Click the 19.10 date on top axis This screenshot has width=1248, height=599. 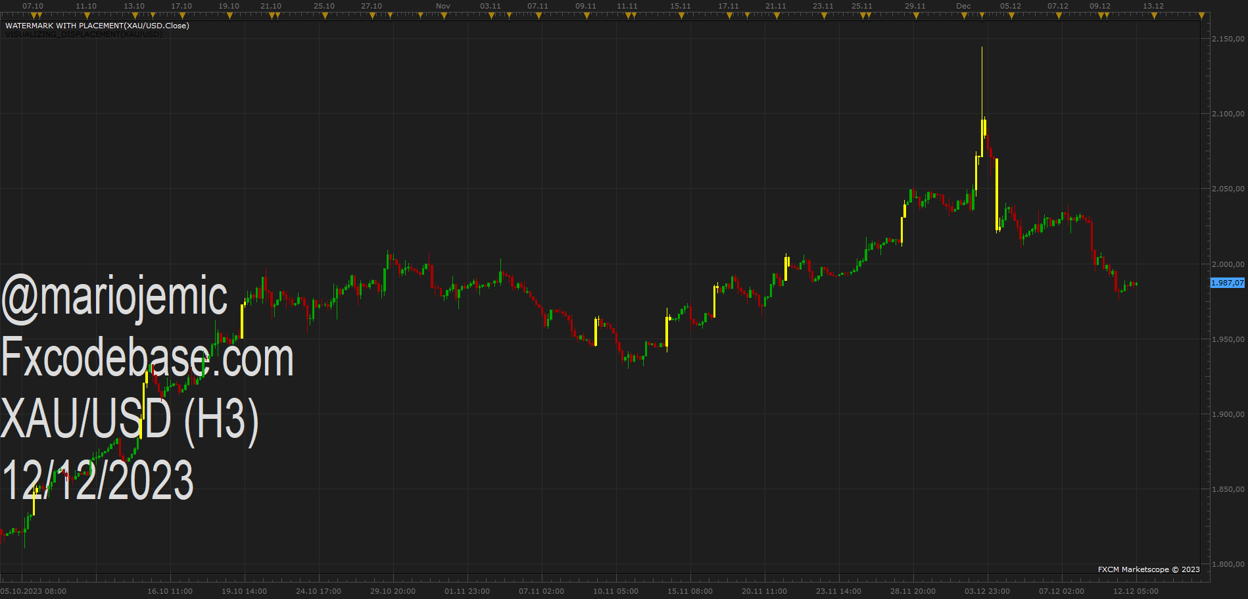(229, 6)
